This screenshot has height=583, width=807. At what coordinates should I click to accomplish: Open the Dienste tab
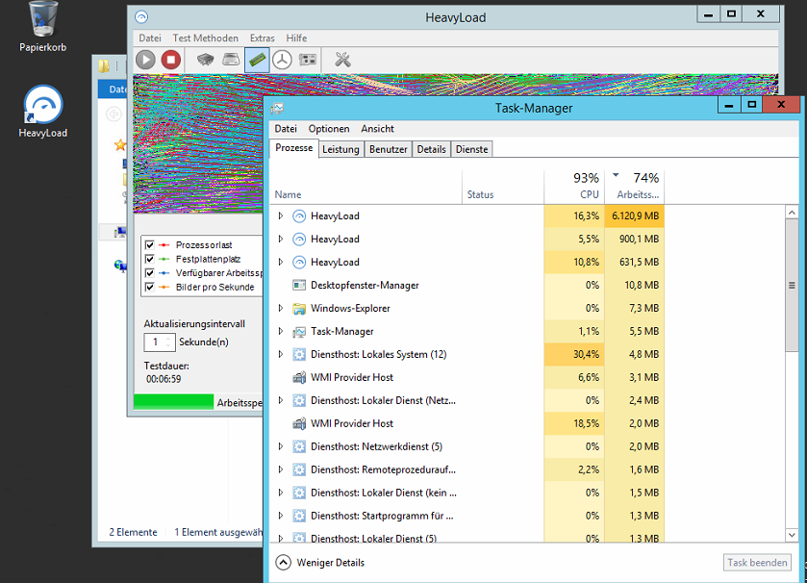click(x=471, y=149)
